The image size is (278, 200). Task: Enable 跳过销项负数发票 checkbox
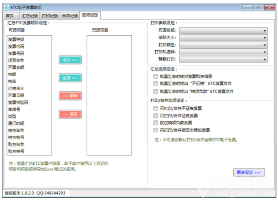click(156, 123)
